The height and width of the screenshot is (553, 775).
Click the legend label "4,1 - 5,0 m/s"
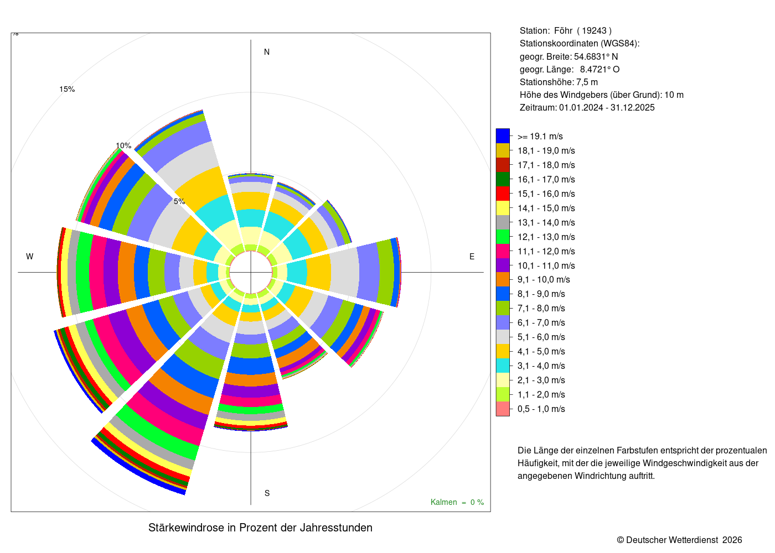[541, 352]
